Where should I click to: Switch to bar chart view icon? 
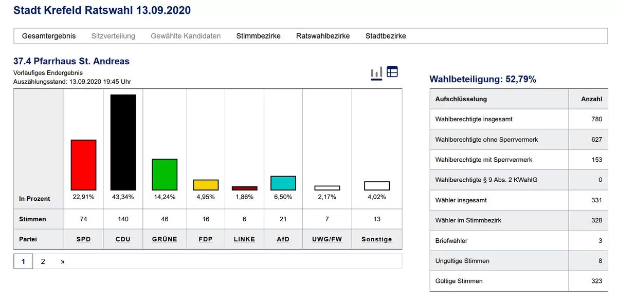coord(376,73)
